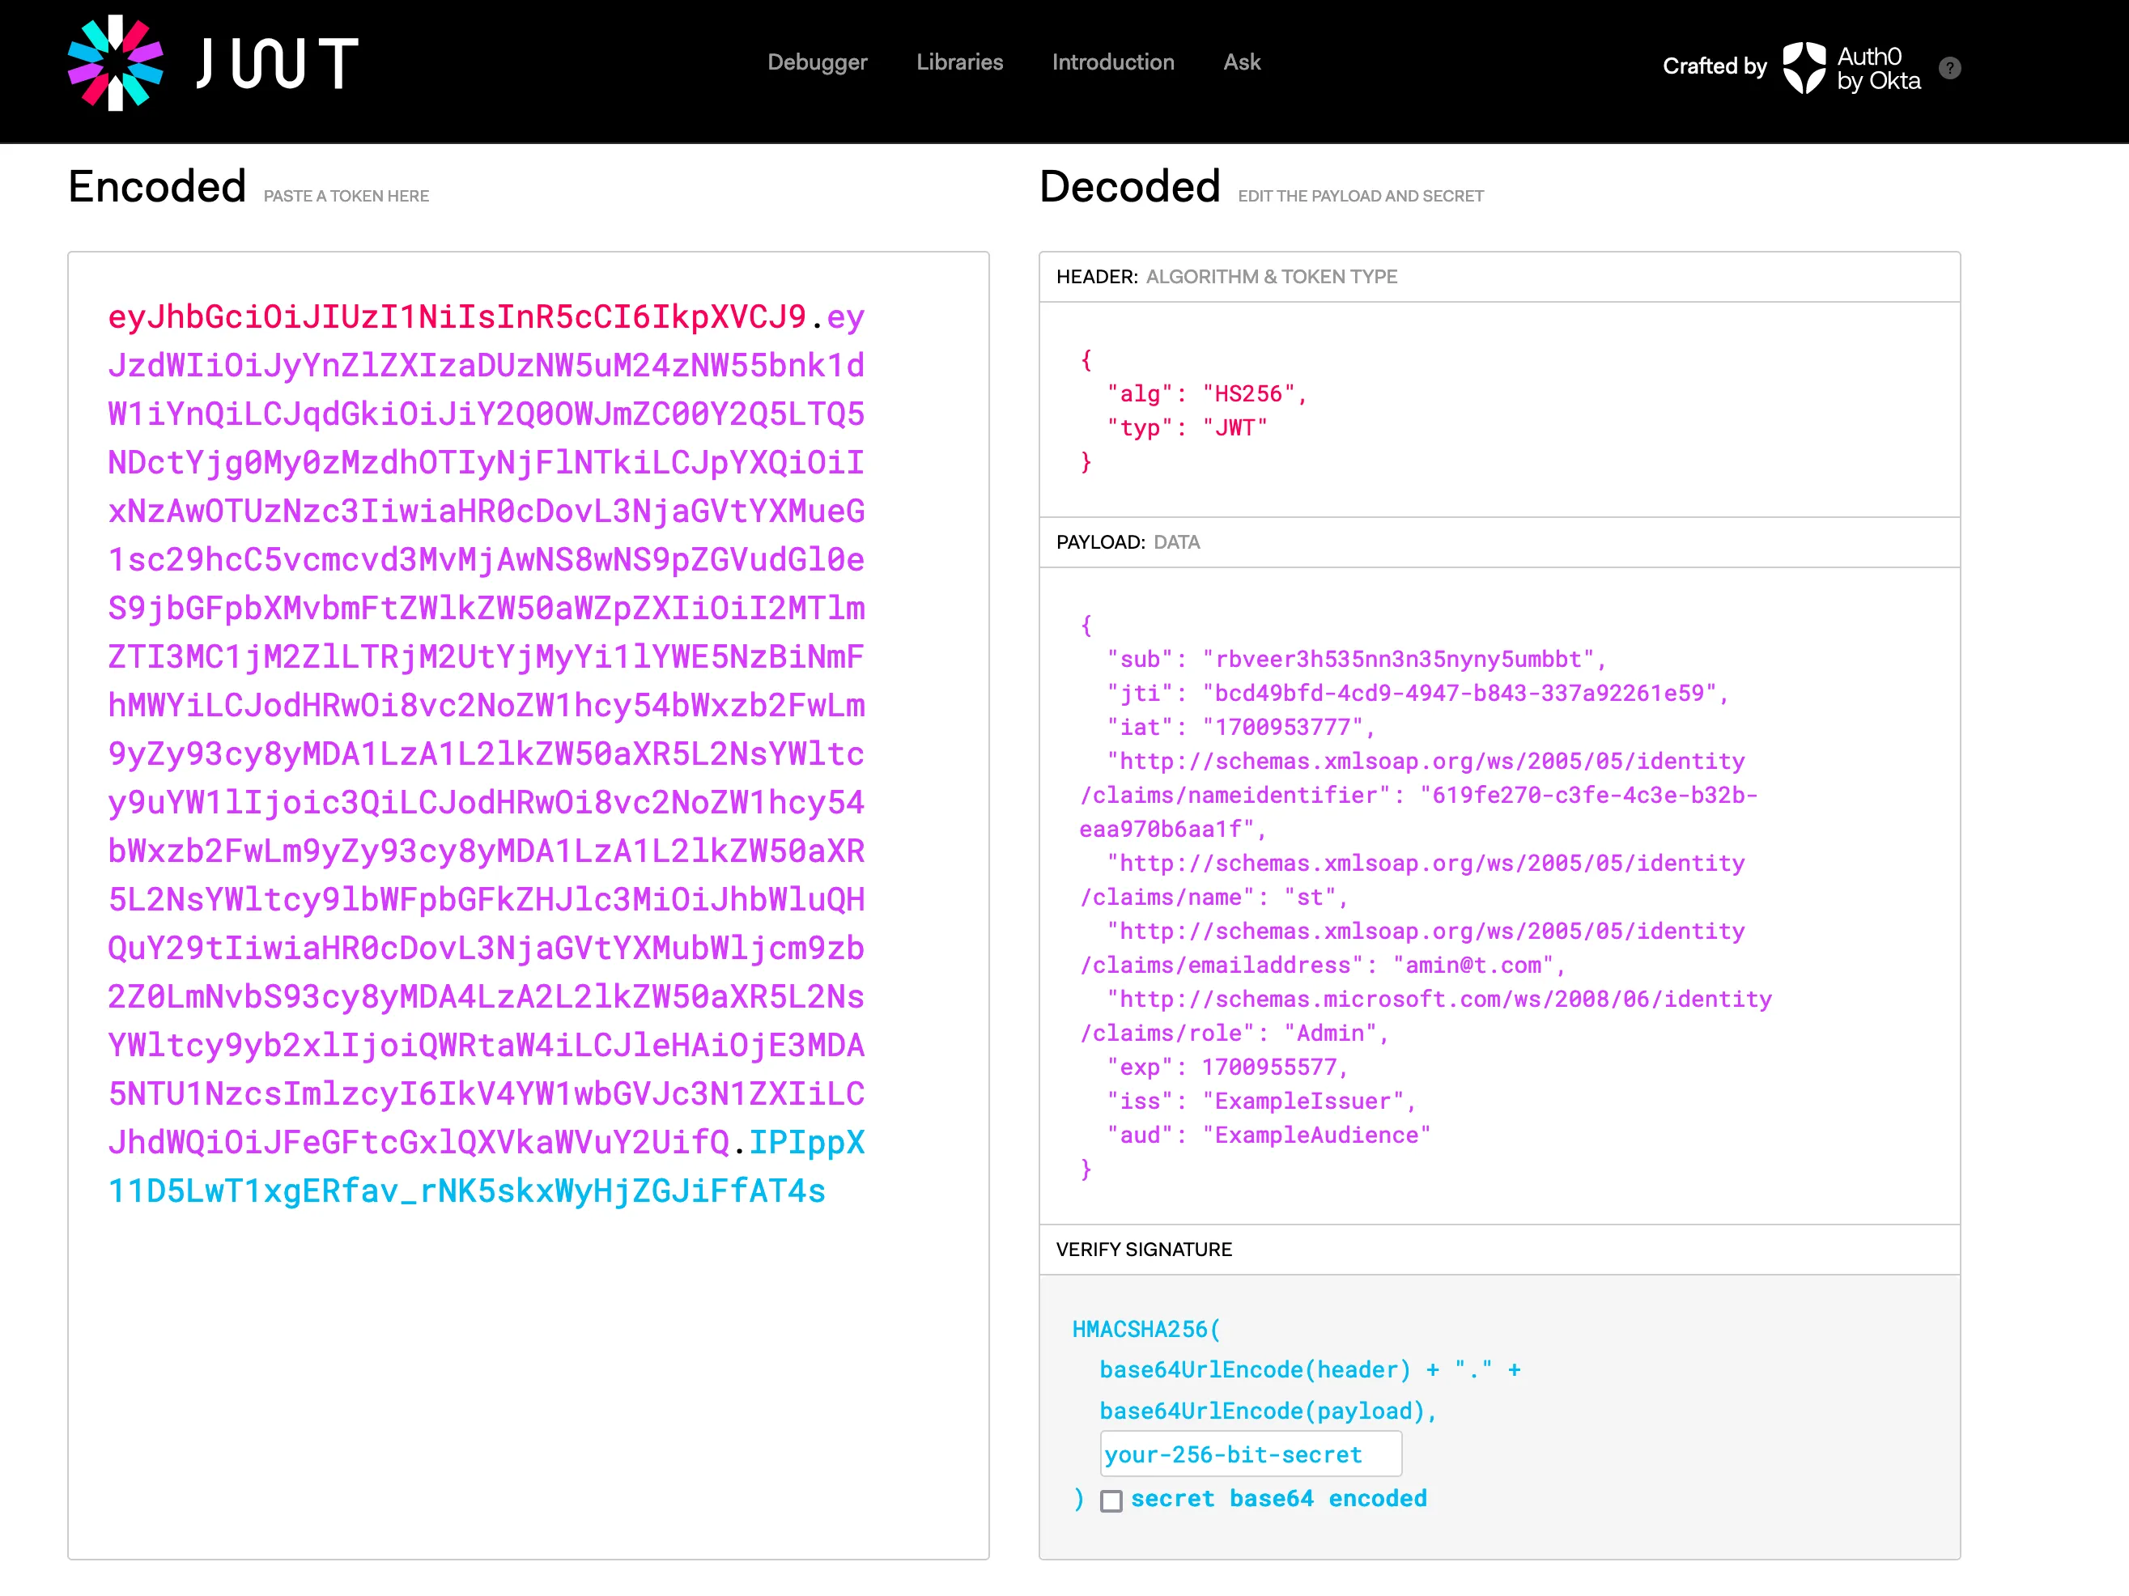Click the EDIT THE PAYLOAD AND SECRET link
Image resolution: width=2129 pixels, height=1596 pixels.
[x=1358, y=196]
